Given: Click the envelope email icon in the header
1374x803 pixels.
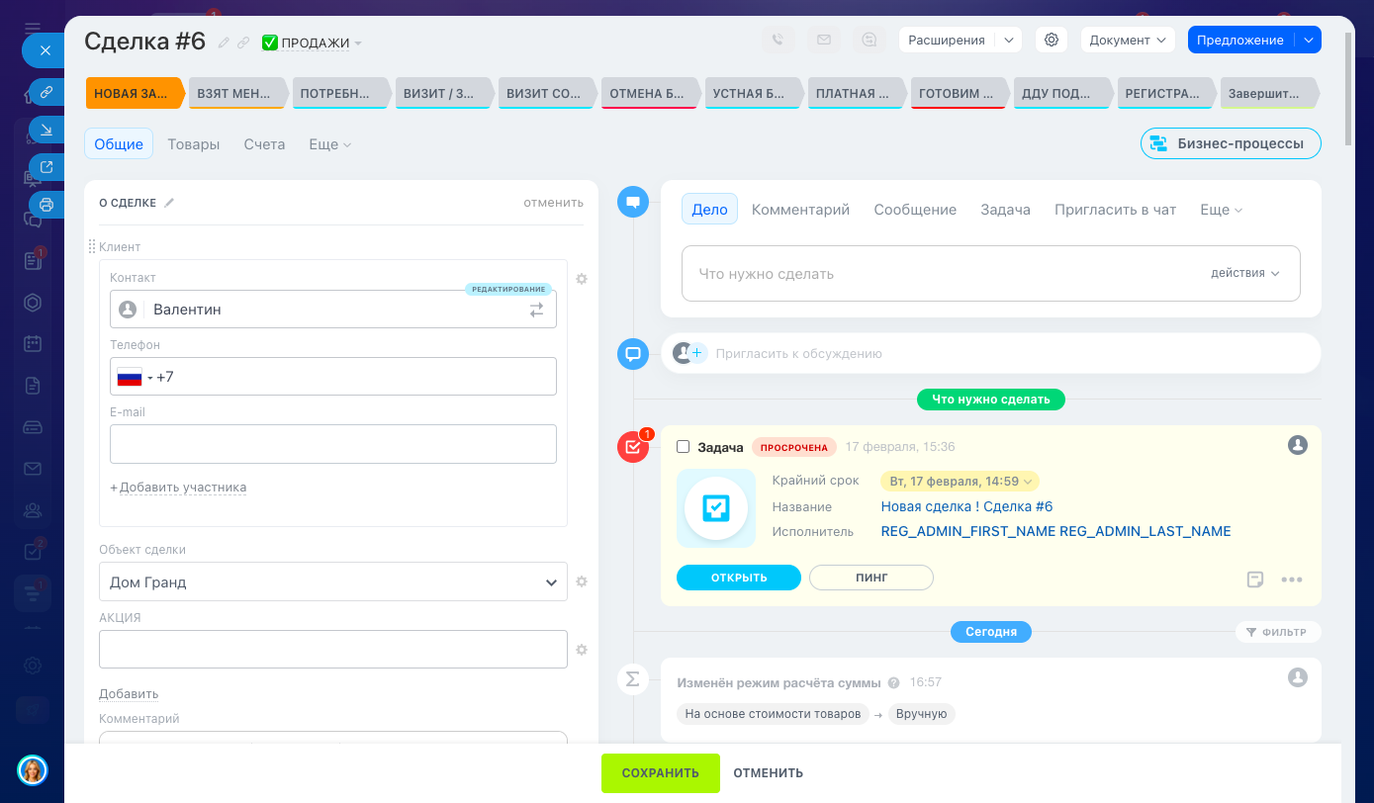Looking at the screenshot, I should 822,40.
